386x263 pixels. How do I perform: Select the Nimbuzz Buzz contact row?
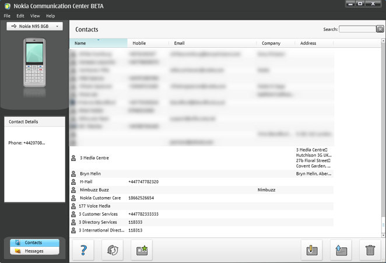(x=94, y=190)
